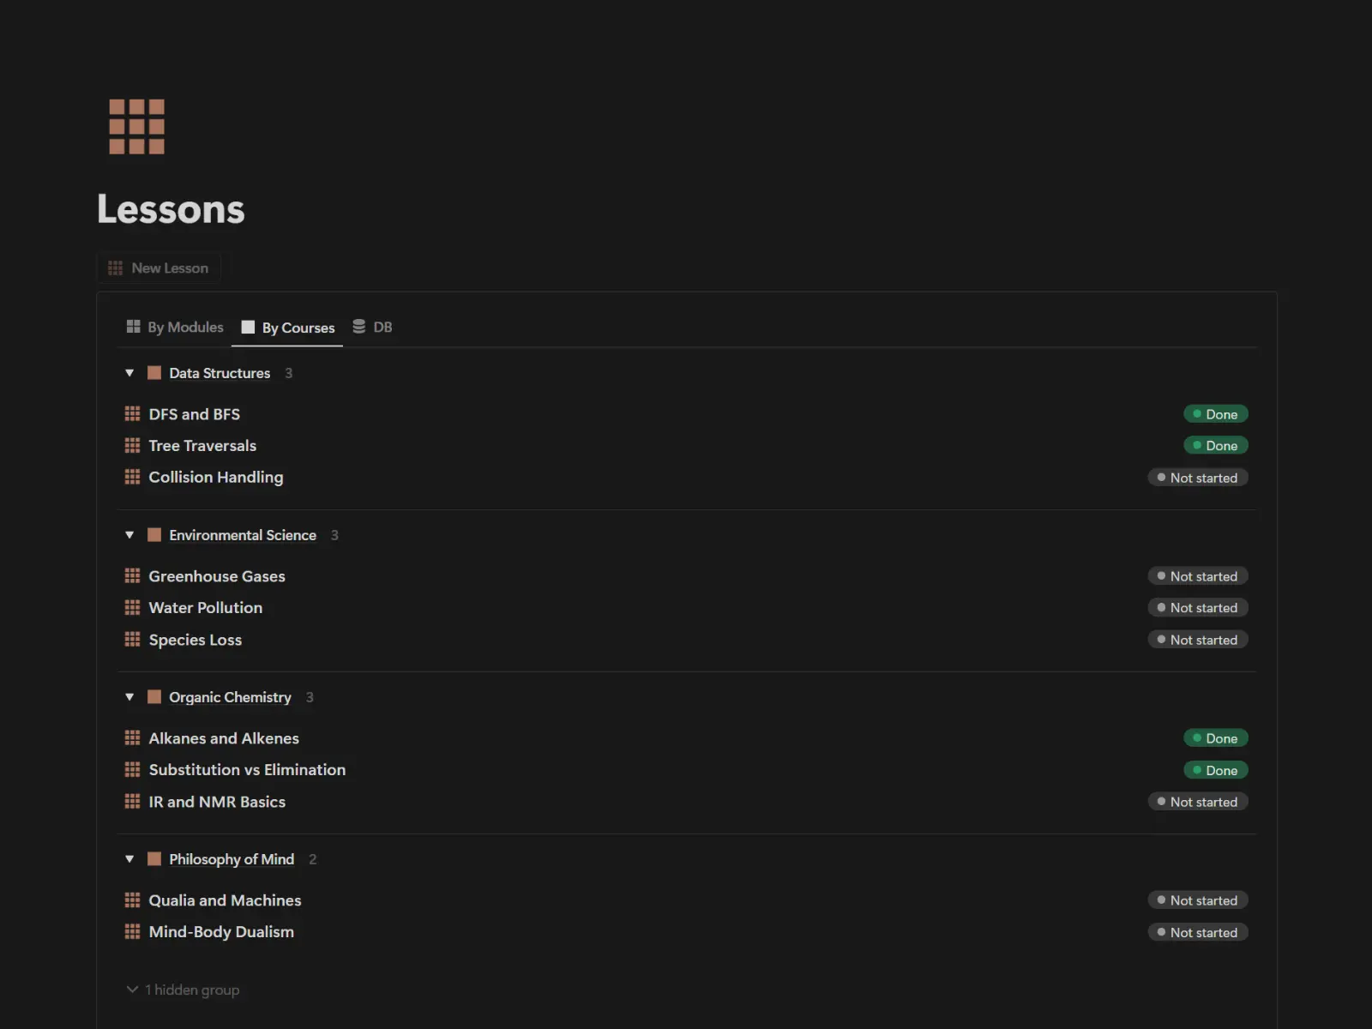Select the By Courses view tab
This screenshot has height=1029, width=1372.
pyautogui.click(x=288, y=328)
